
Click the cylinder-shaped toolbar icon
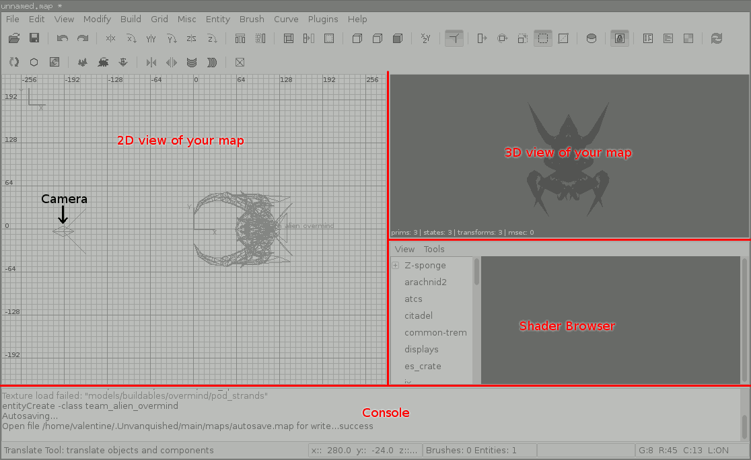click(x=592, y=39)
